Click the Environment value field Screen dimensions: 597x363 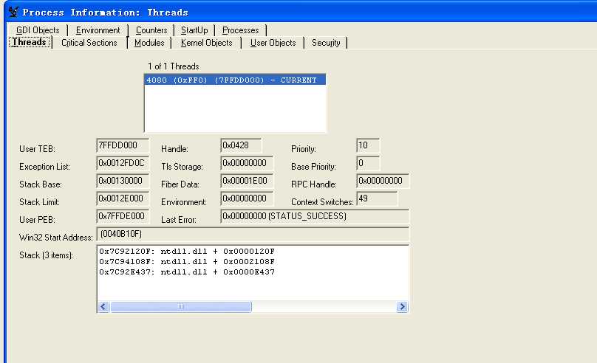click(247, 198)
